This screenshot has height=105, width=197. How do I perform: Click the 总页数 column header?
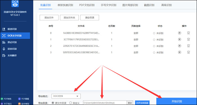(112, 26)
